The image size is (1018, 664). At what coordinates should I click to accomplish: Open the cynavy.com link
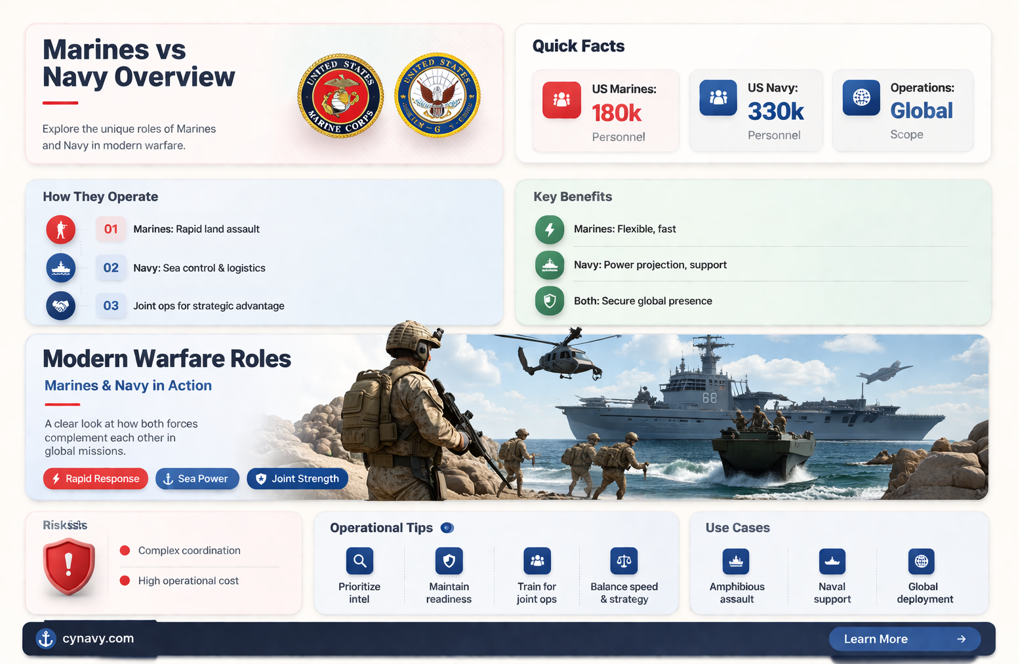pyautogui.click(x=98, y=638)
